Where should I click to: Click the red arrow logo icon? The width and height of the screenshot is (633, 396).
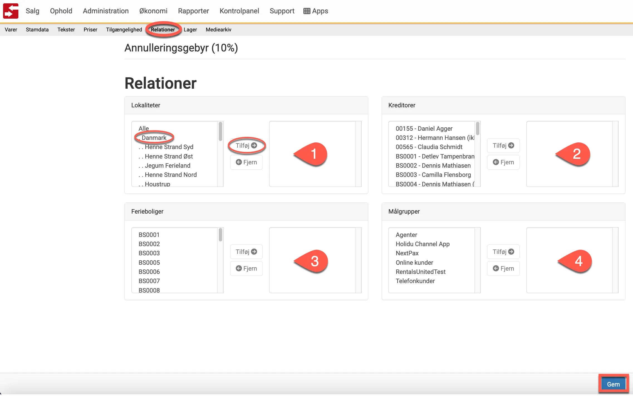(11, 11)
